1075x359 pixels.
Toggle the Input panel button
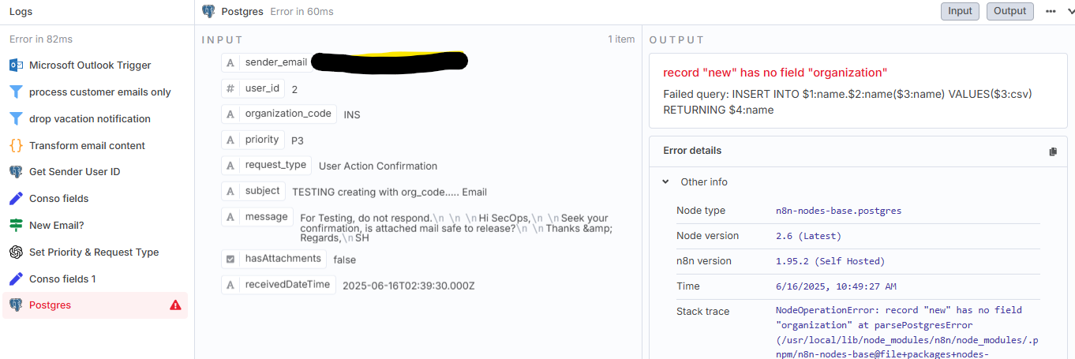[960, 11]
